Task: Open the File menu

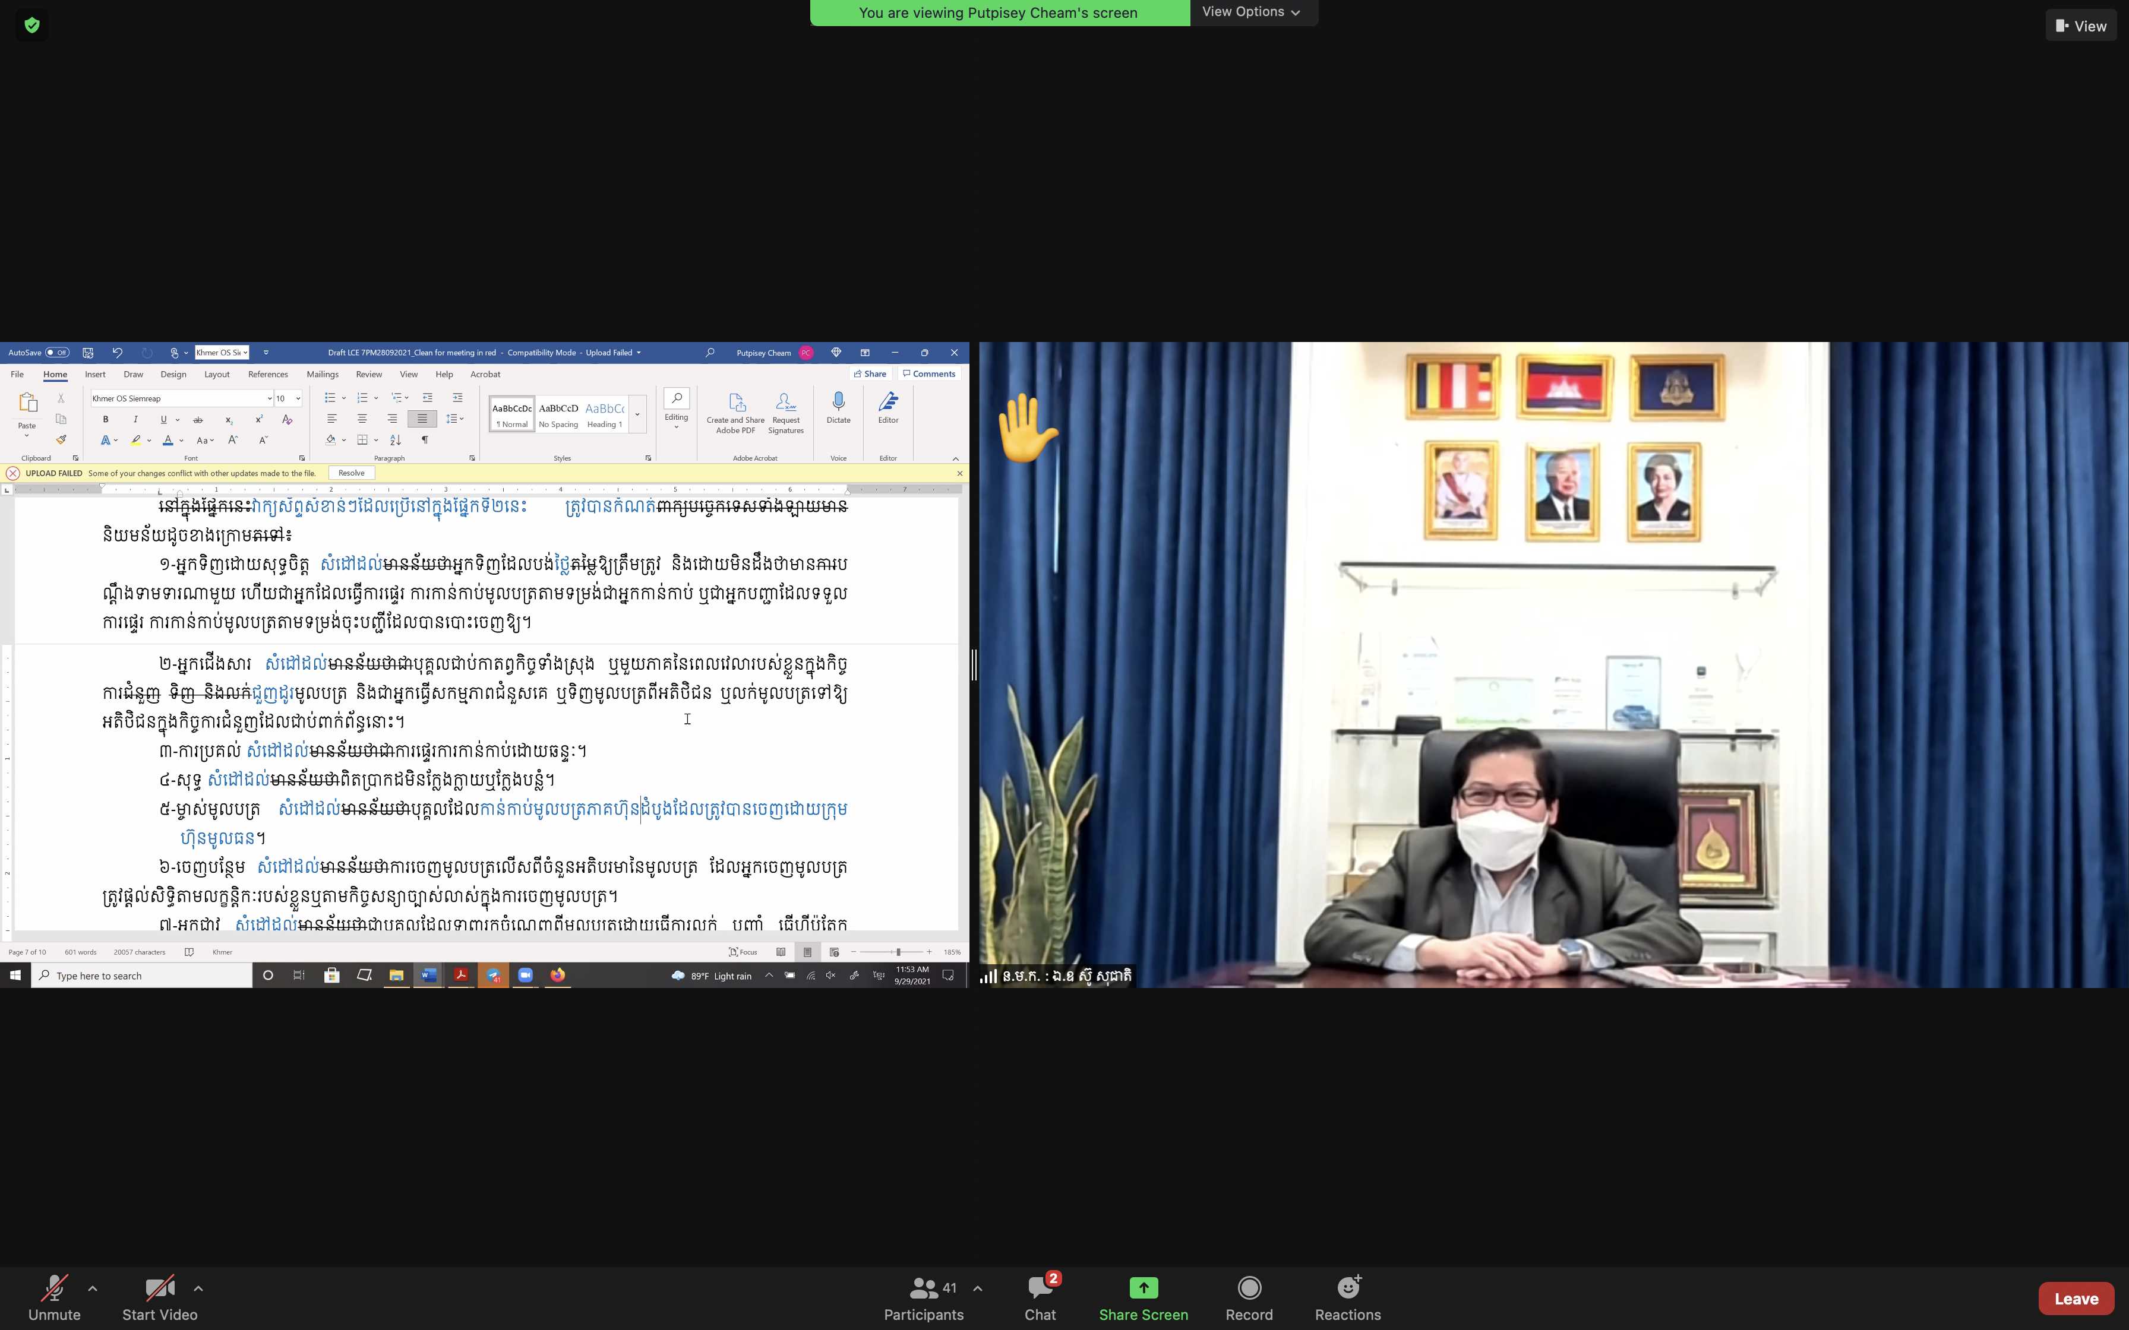Action: tap(17, 374)
